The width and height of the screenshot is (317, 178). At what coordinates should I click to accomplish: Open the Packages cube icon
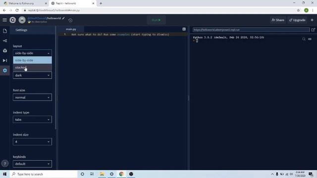coord(5,50)
